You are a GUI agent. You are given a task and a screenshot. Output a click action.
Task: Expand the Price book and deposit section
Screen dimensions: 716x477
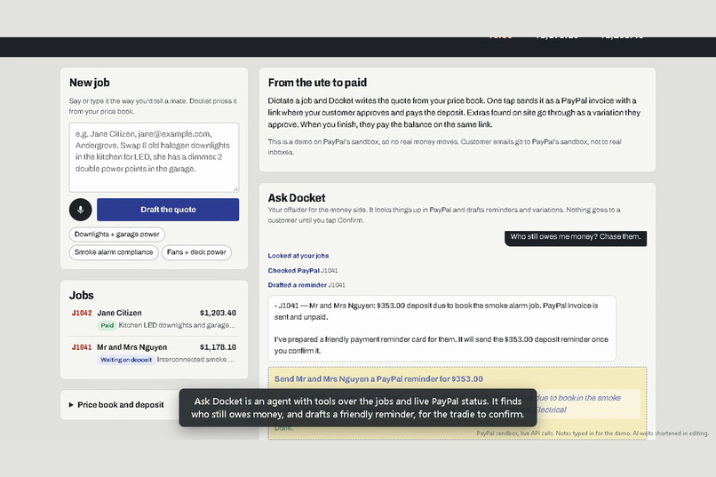116,404
